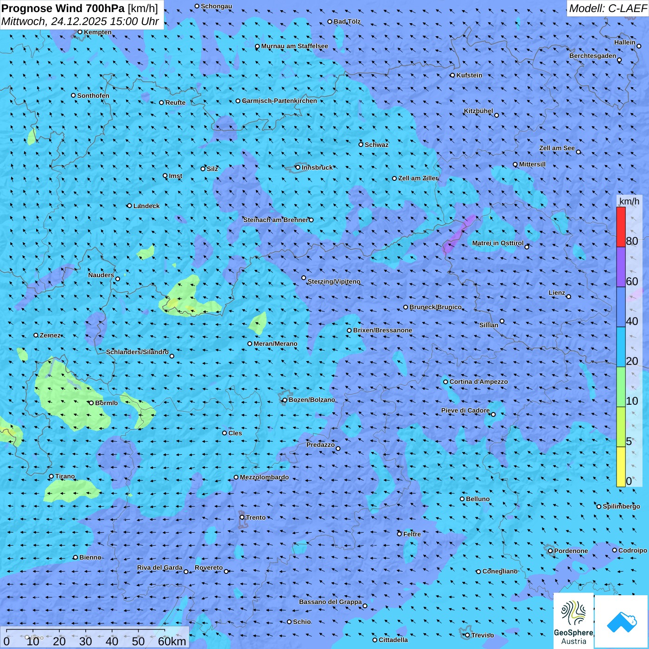Select the red 80+ km/h legend color

[621, 227]
